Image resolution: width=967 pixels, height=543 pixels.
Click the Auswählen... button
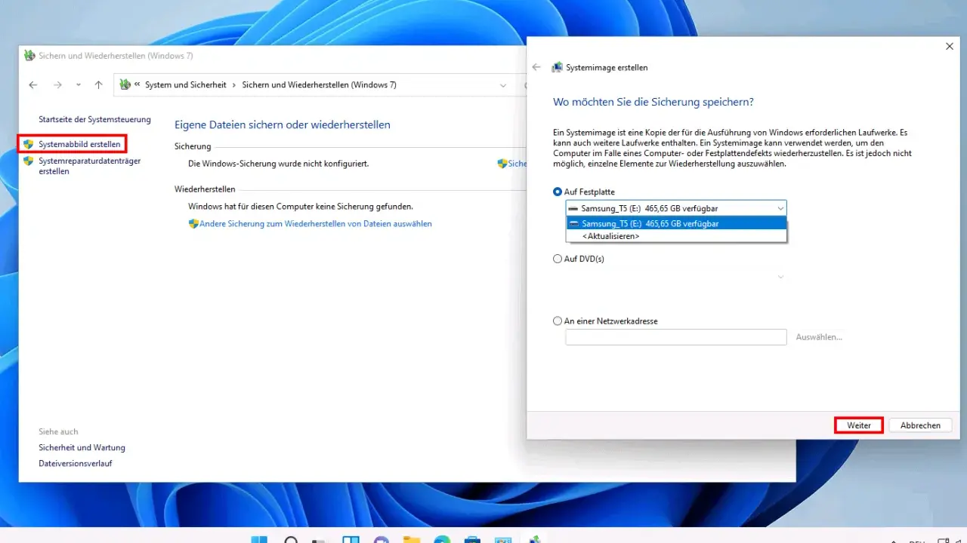coord(819,337)
